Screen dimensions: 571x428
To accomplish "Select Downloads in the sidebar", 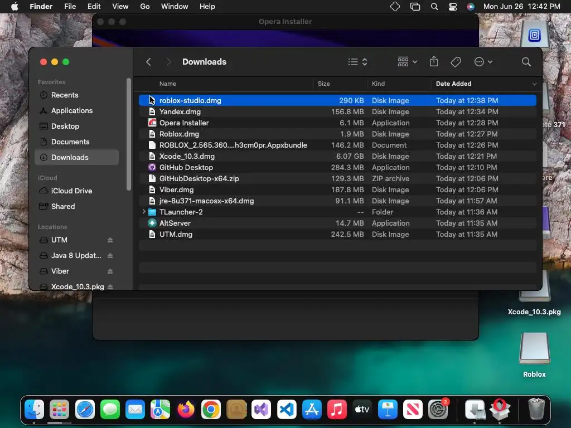I will coord(77,157).
